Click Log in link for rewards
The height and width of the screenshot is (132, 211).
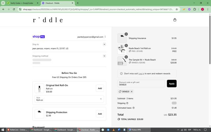pyautogui.click(x=141, y=74)
